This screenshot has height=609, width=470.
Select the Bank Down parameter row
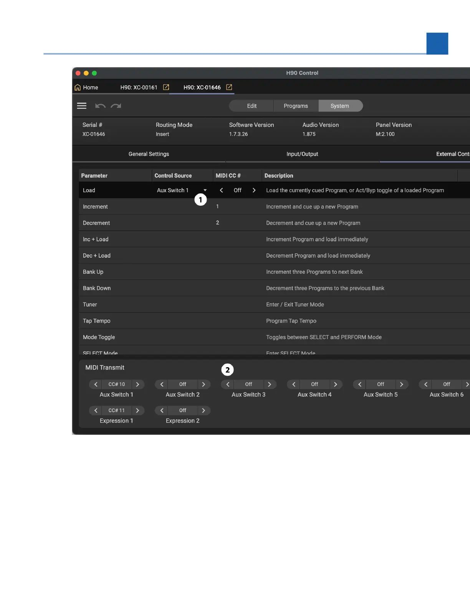click(x=274, y=288)
